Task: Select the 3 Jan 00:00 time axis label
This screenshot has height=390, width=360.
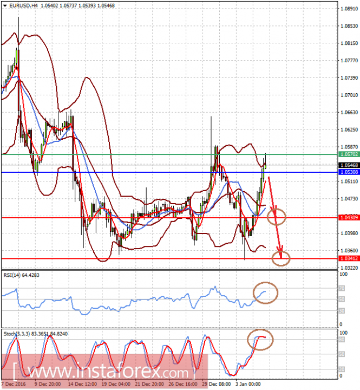Action: coord(248,384)
